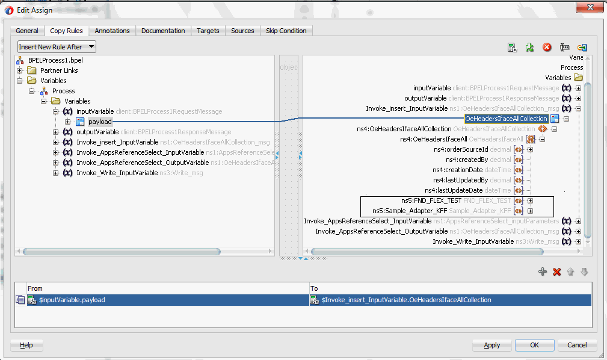Image resolution: width=607 pixels, height=360 pixels.
Task: Expand ns5:Sample_Adapter_KFF on the right
Action: tap(531, 211)
